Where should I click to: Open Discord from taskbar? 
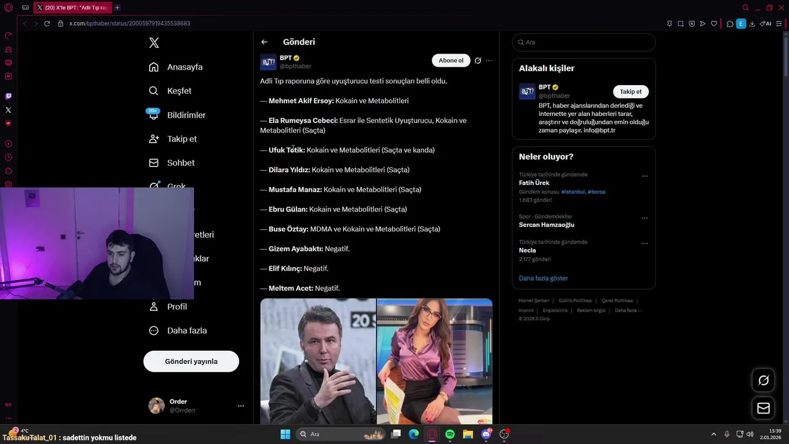pos(486,434)
